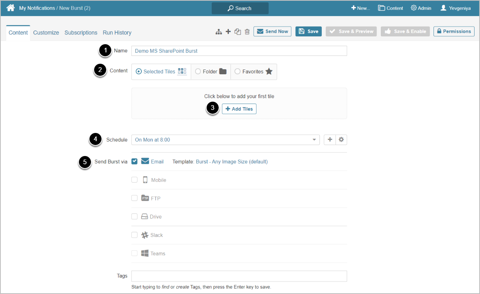Click the Send Now button
Viewport: 480px width, 294px height.
[272, 31]
